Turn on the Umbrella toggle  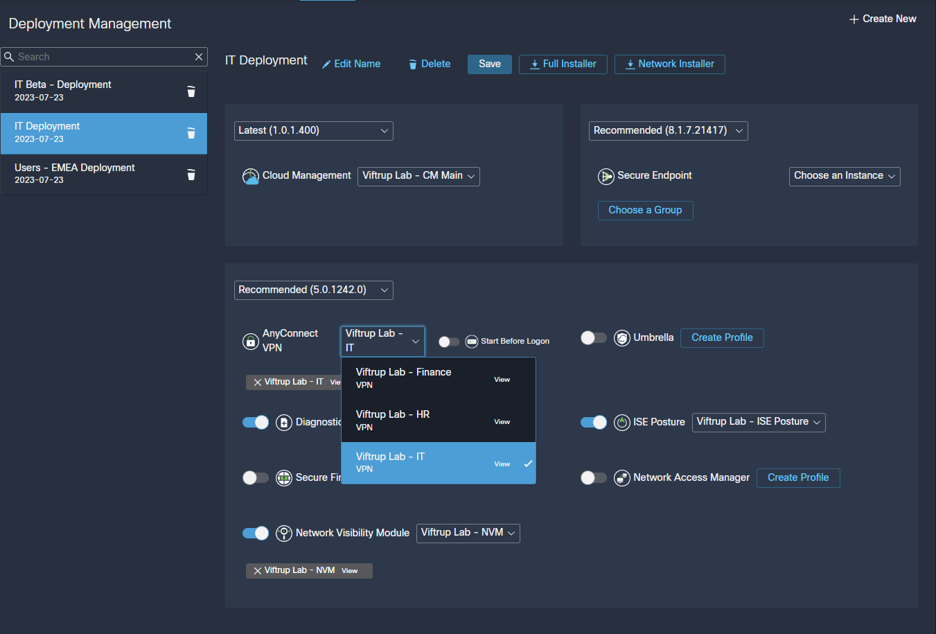tap(593, 338)
